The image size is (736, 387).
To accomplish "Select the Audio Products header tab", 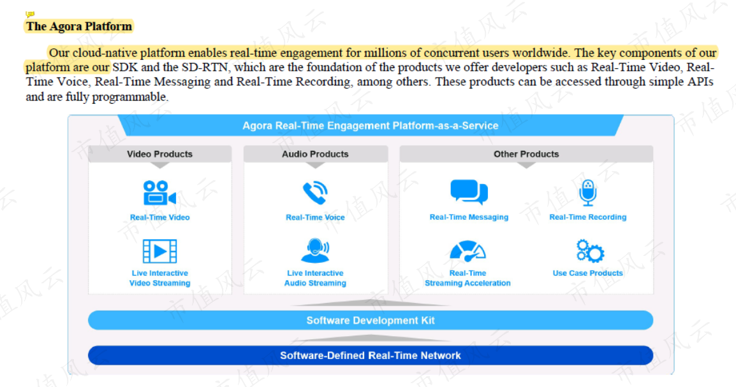I will [316, 153].
